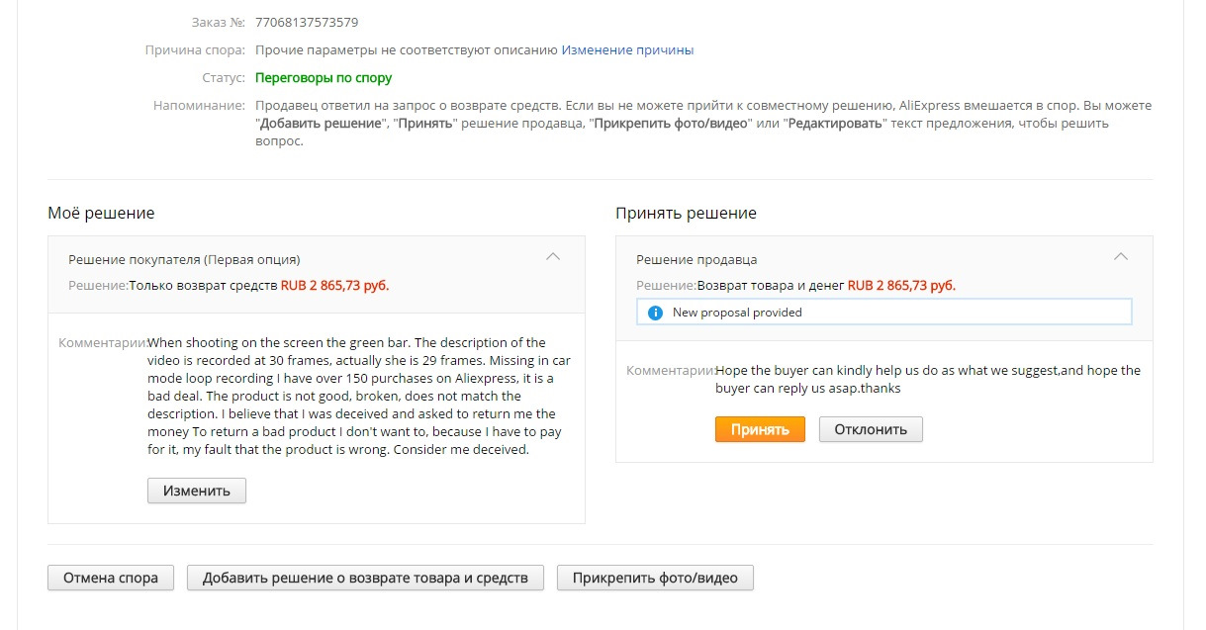Image resolution: width=1206 pixels, height=630 pixels.
Task: Click the refund amount in seller's solution
Action: point(901,285)
